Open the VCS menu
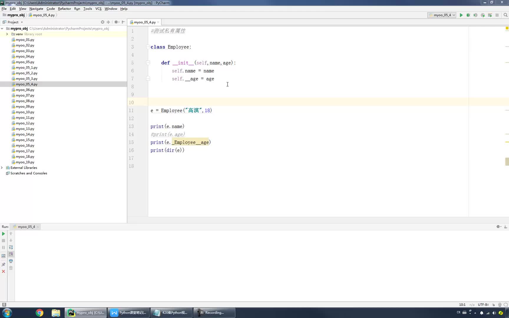Viewport: 509px width, 318px height. pos(98,9)
